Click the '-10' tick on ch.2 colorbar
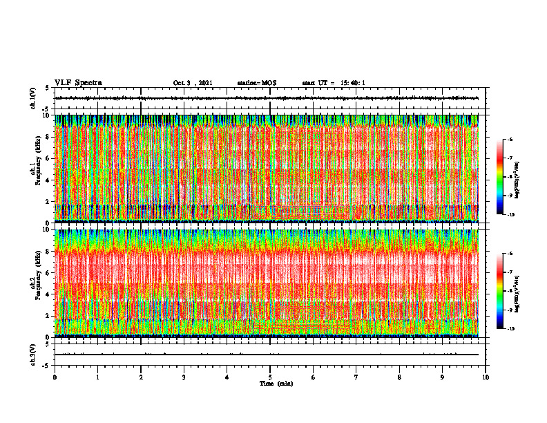The image size is (547, 423). 510,329
